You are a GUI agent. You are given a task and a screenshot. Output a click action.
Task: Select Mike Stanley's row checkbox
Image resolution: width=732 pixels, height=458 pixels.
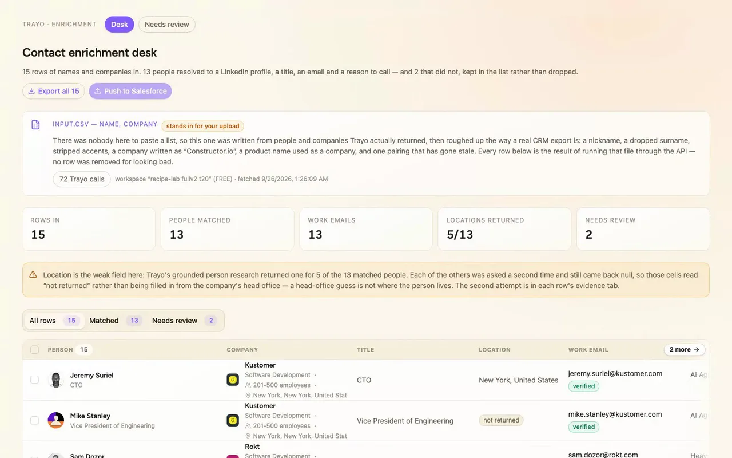click(35, 420)
